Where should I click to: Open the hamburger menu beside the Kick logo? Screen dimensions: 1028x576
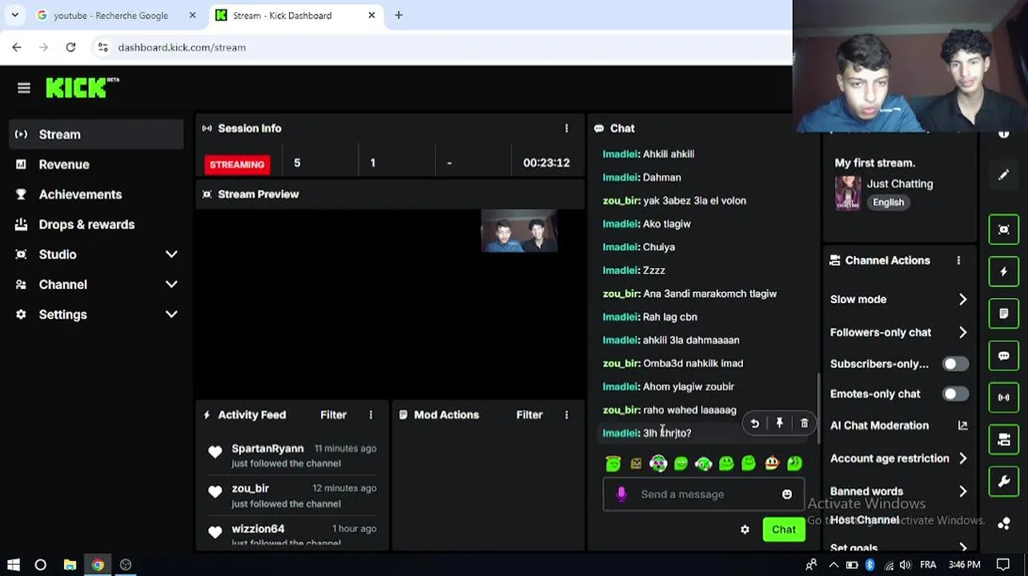24,88
